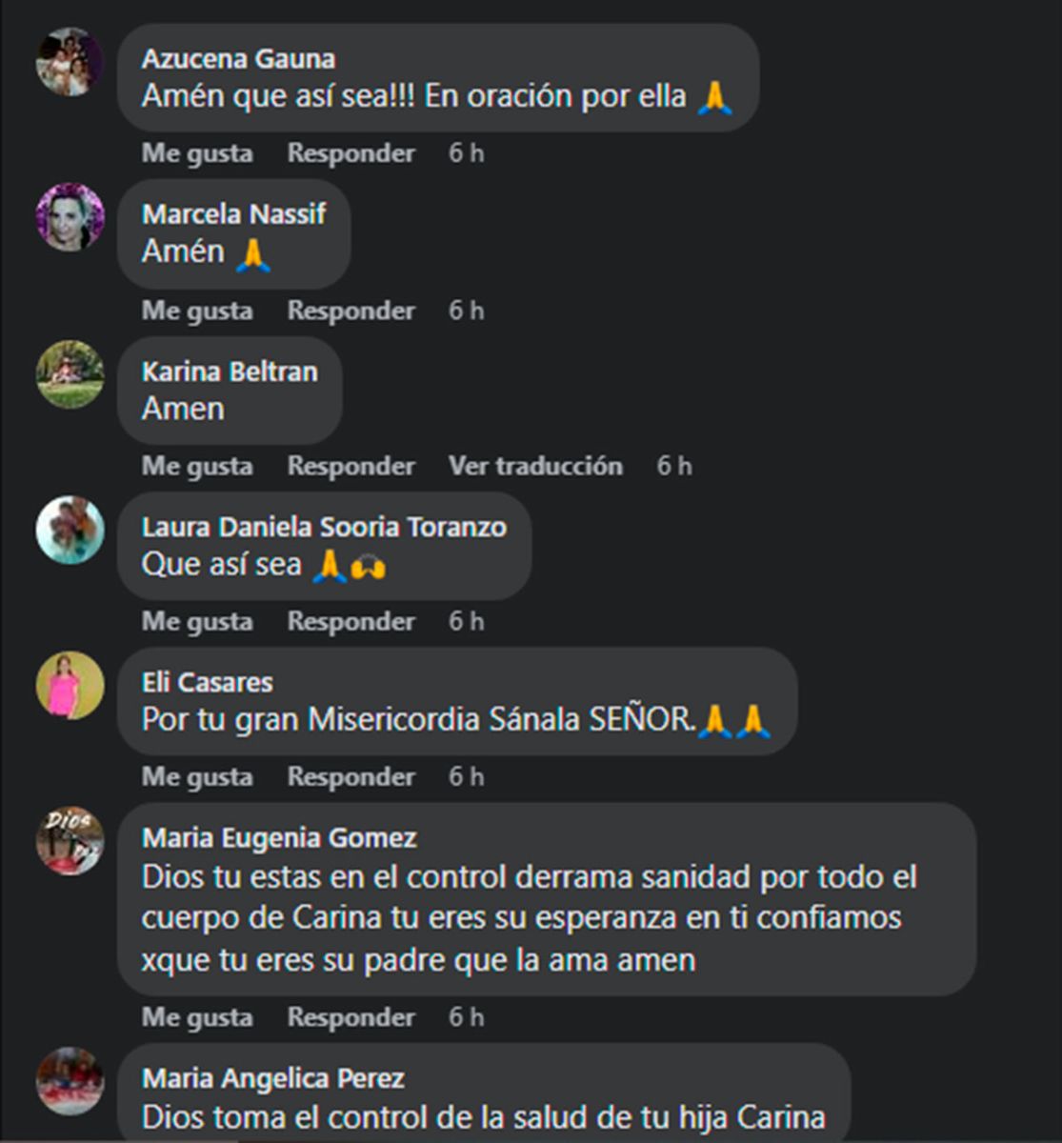
Task: Reply to Maria Eugenia Gomez's comment
Action: pos(351,1017)
